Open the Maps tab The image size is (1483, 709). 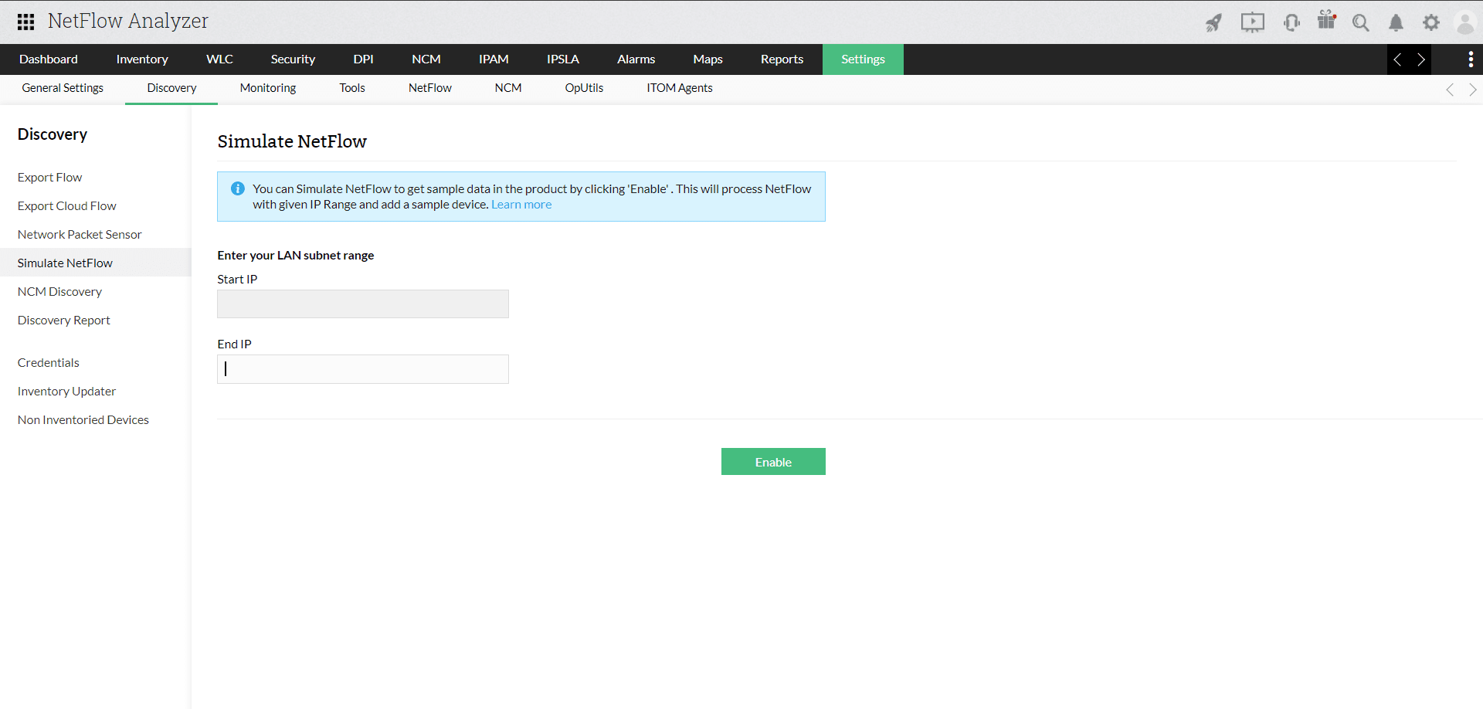point(708,59)
